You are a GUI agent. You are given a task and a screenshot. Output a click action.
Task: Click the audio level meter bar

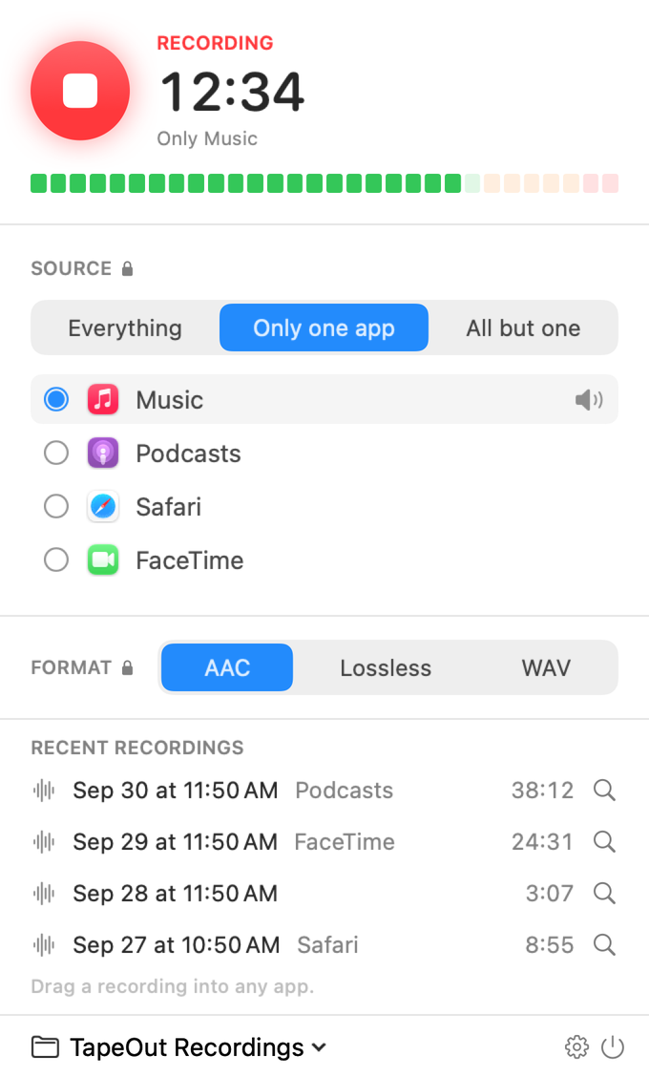[x=324, y=183]
